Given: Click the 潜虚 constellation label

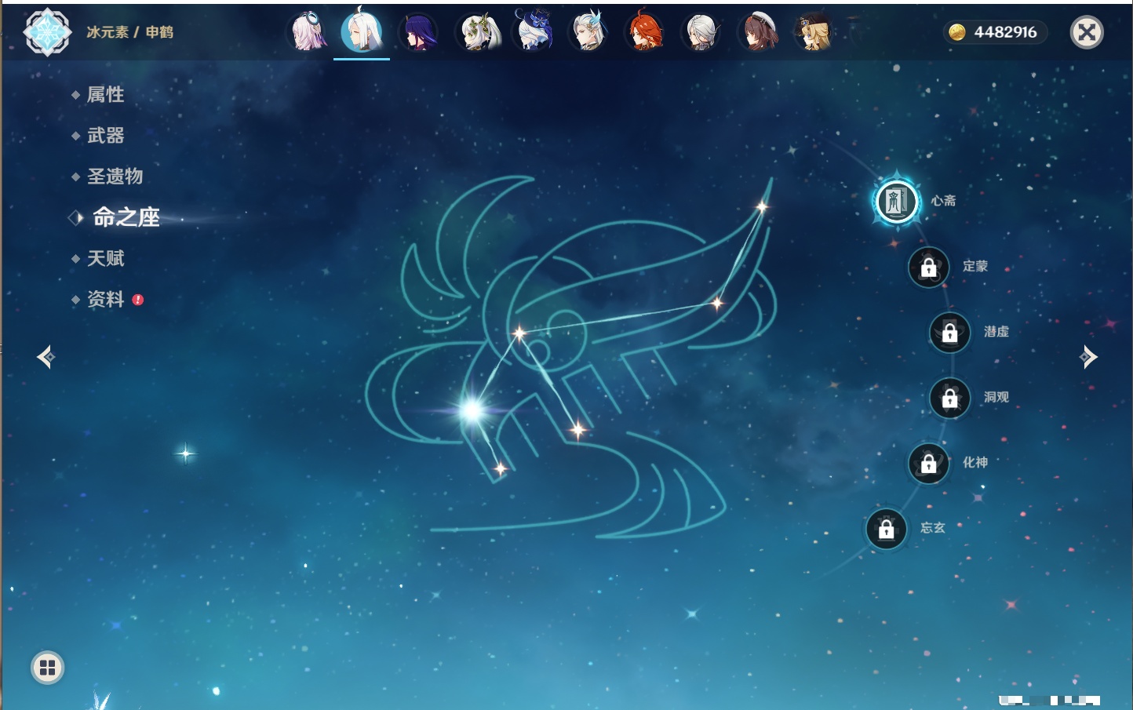Looking at the screenshot, I should pos(996,332).
